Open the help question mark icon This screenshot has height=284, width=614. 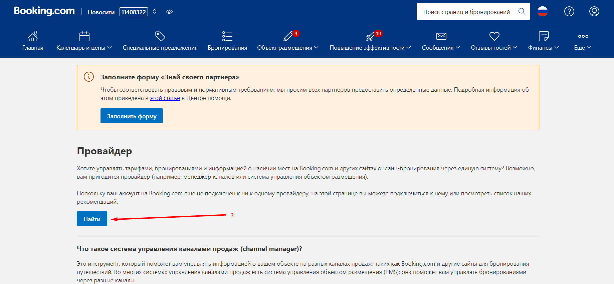coord(569,12)
